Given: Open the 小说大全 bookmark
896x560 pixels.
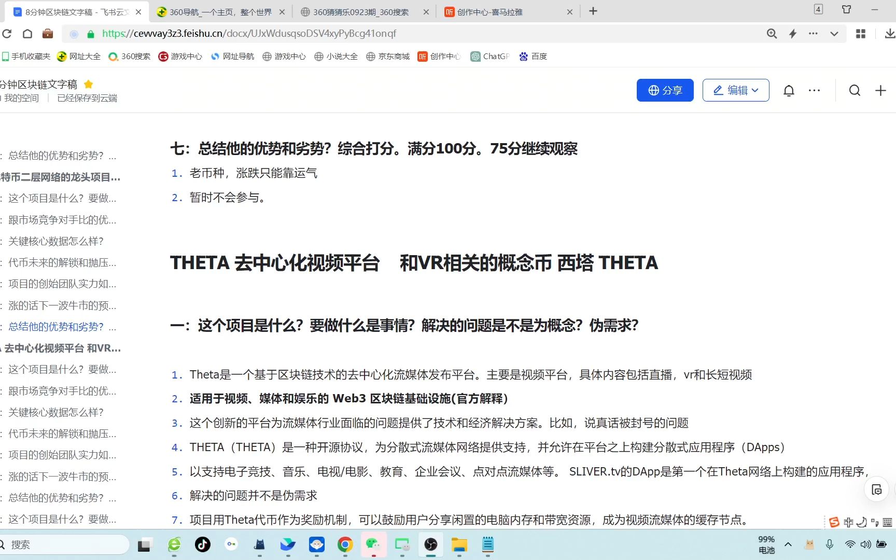Looking at the screenshot, I should click(x=336, y=57).
